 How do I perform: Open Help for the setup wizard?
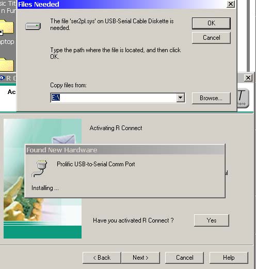tap(229, 258)
